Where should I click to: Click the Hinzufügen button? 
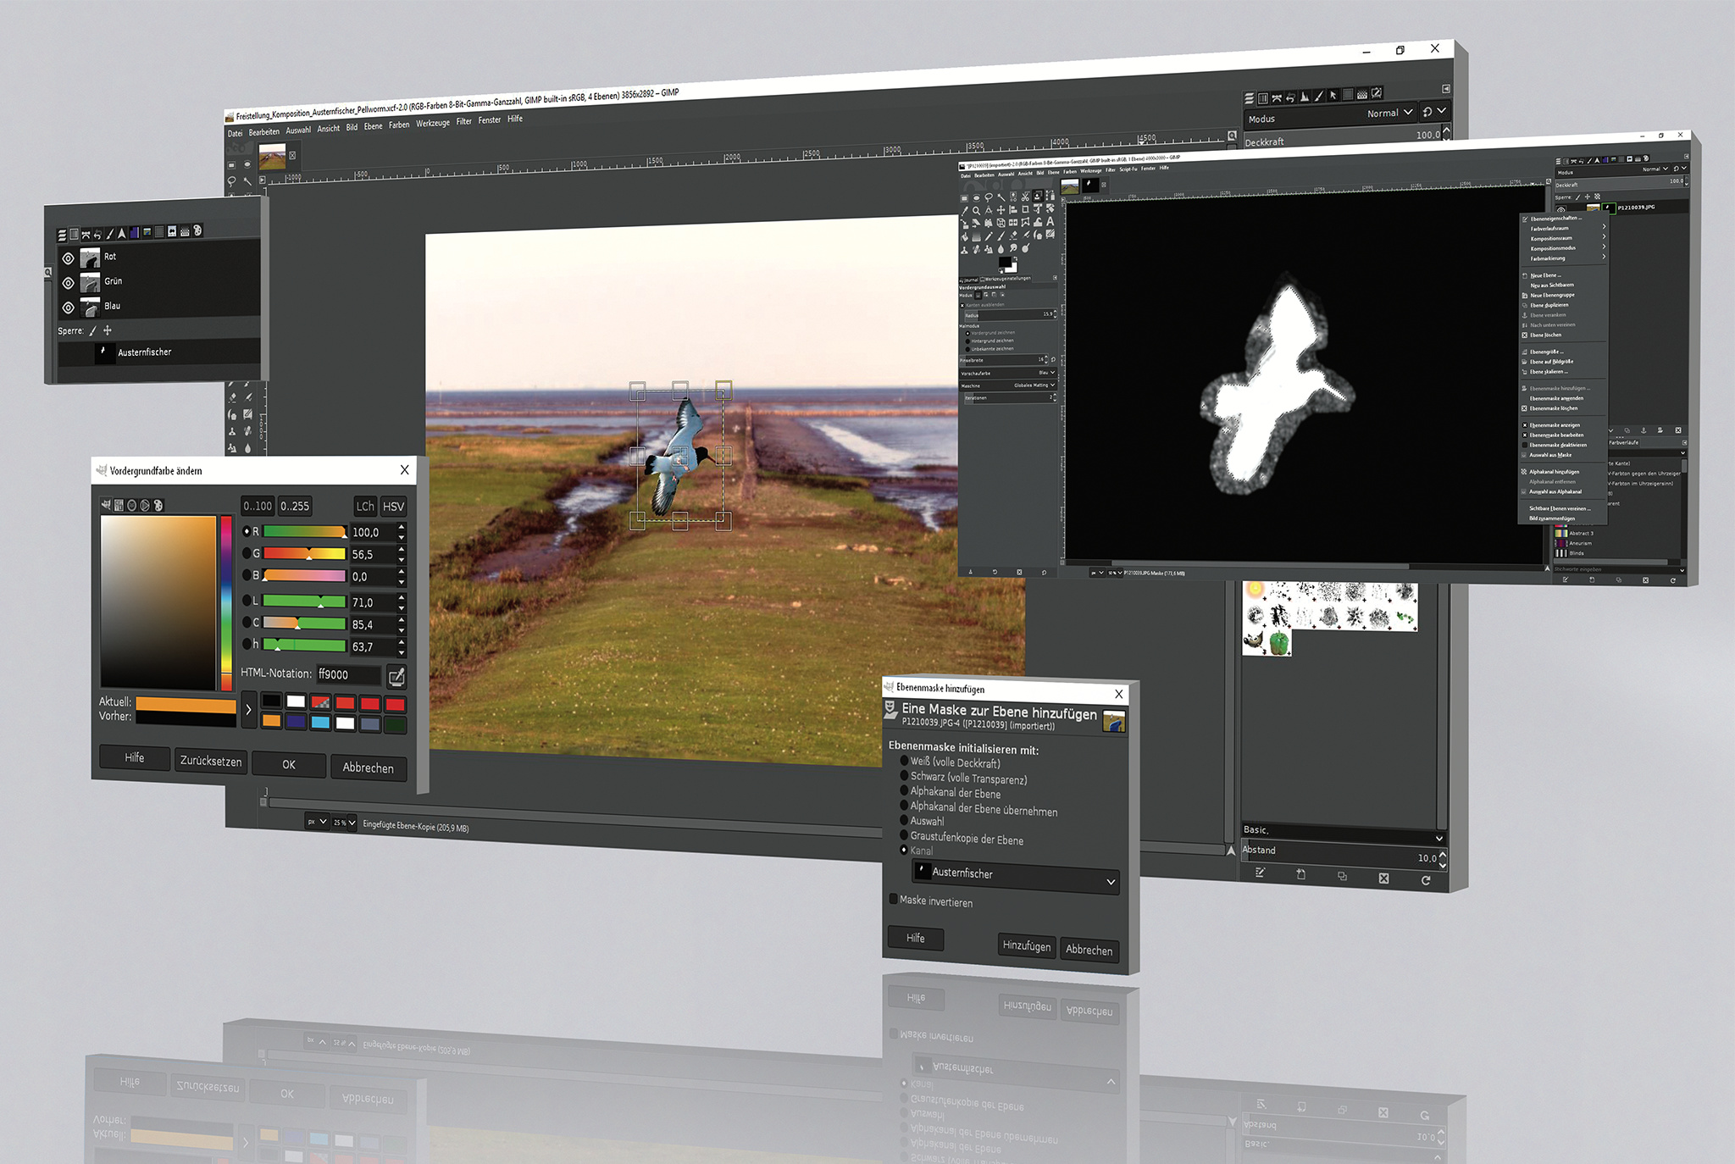point(1026,946)
